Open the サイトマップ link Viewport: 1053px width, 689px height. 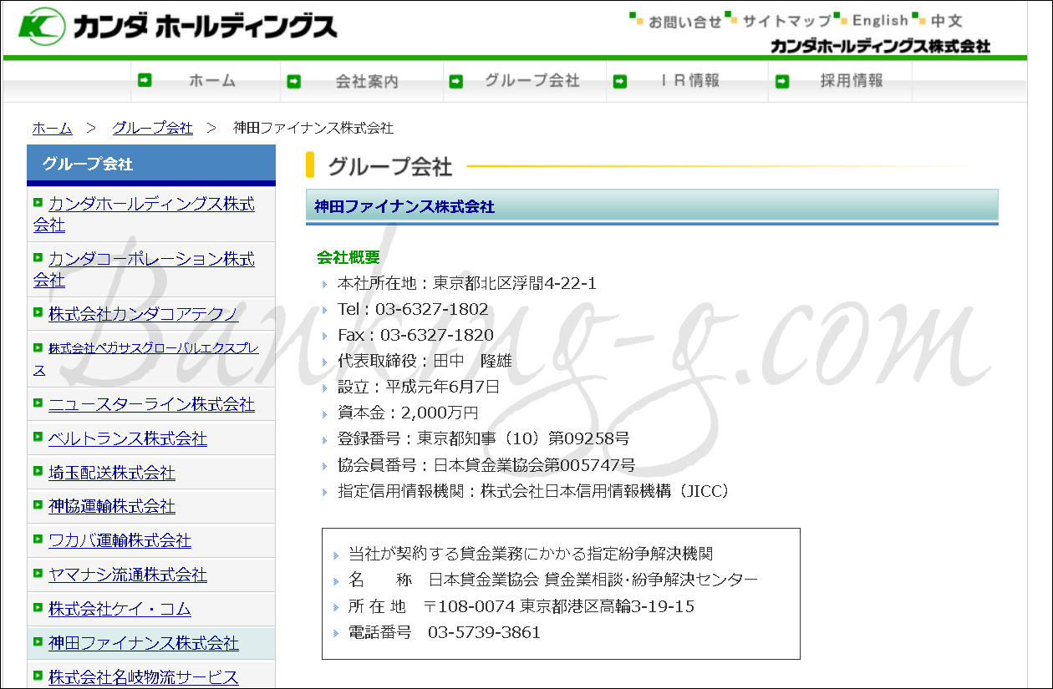786,22
